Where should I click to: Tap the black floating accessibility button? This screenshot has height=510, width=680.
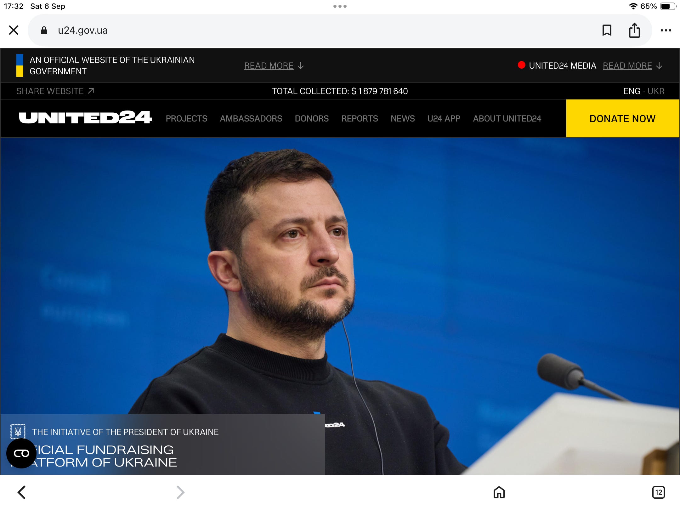coord(21,453)
